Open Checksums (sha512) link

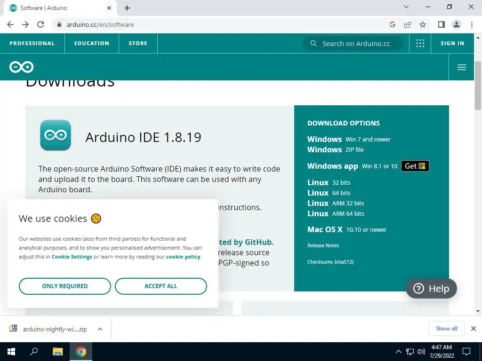[x=330, y=262]
